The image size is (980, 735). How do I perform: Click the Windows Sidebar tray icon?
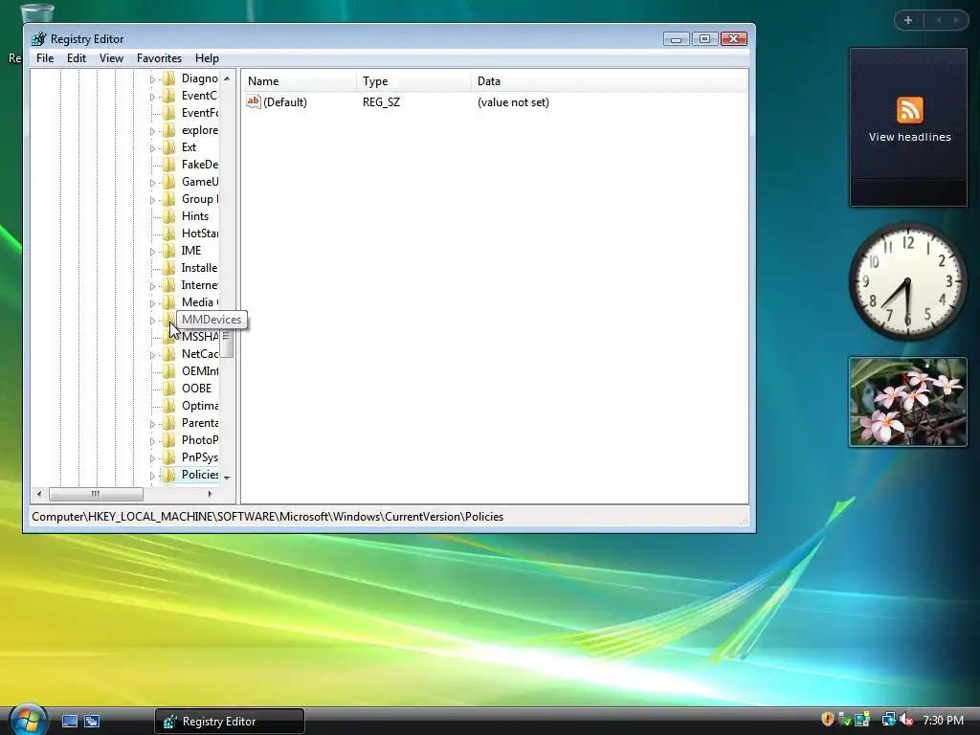(862, 720)
